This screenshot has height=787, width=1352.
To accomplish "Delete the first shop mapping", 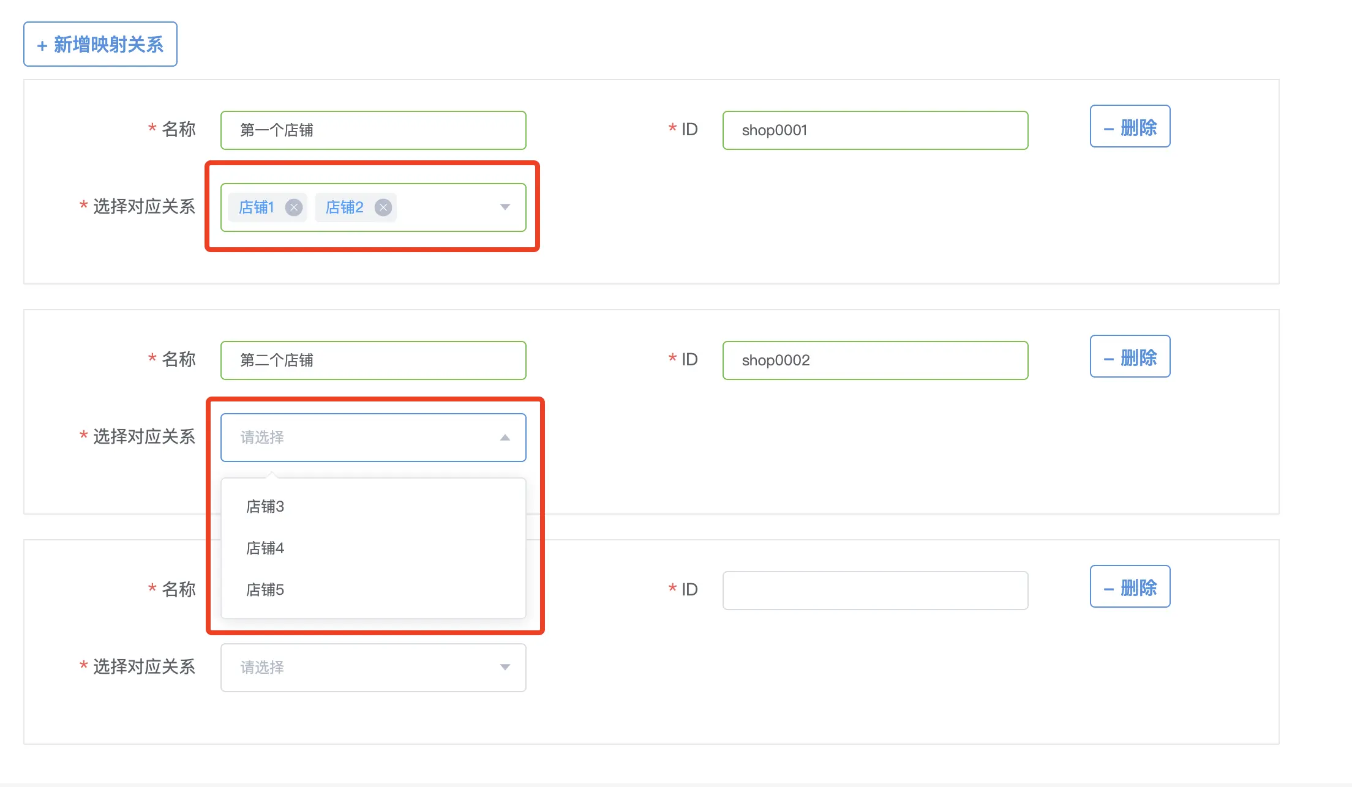I will coord(1130,127).
